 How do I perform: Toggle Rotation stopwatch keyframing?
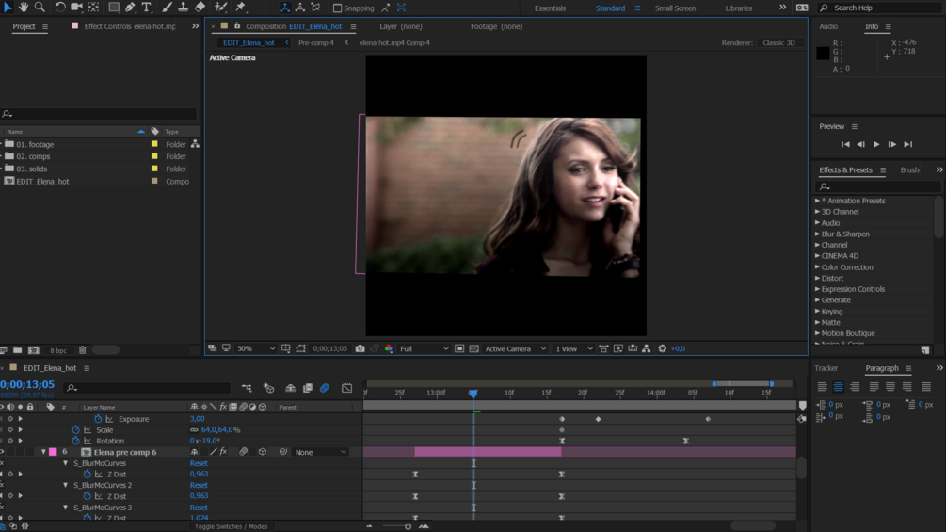click(76, 441)
